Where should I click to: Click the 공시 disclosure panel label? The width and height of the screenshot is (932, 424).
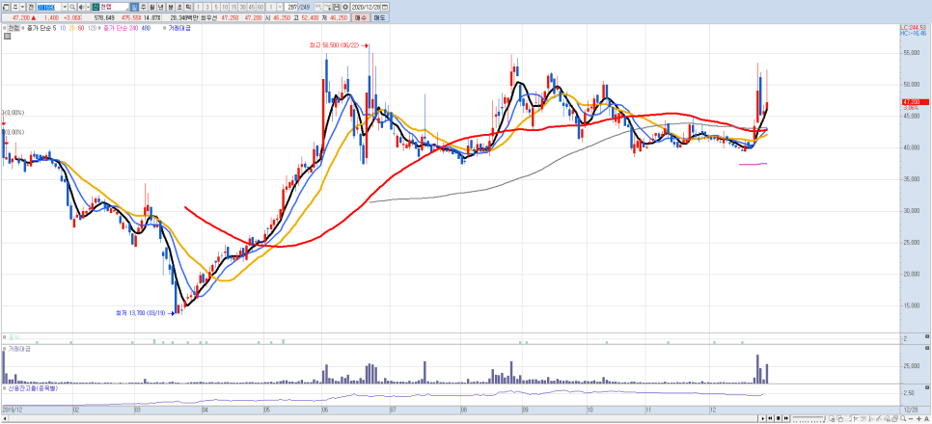tap(14, 336)
